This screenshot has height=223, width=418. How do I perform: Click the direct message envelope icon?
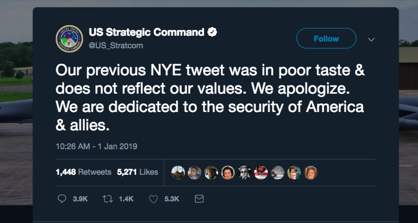click(198, 198)
